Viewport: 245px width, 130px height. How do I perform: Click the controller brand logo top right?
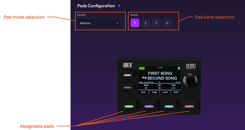[191, 67]
